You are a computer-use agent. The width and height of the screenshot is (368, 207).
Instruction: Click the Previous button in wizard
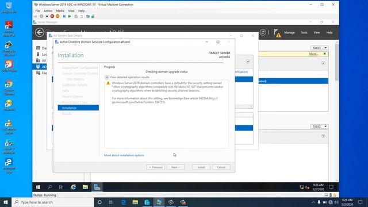coord(156,167)
